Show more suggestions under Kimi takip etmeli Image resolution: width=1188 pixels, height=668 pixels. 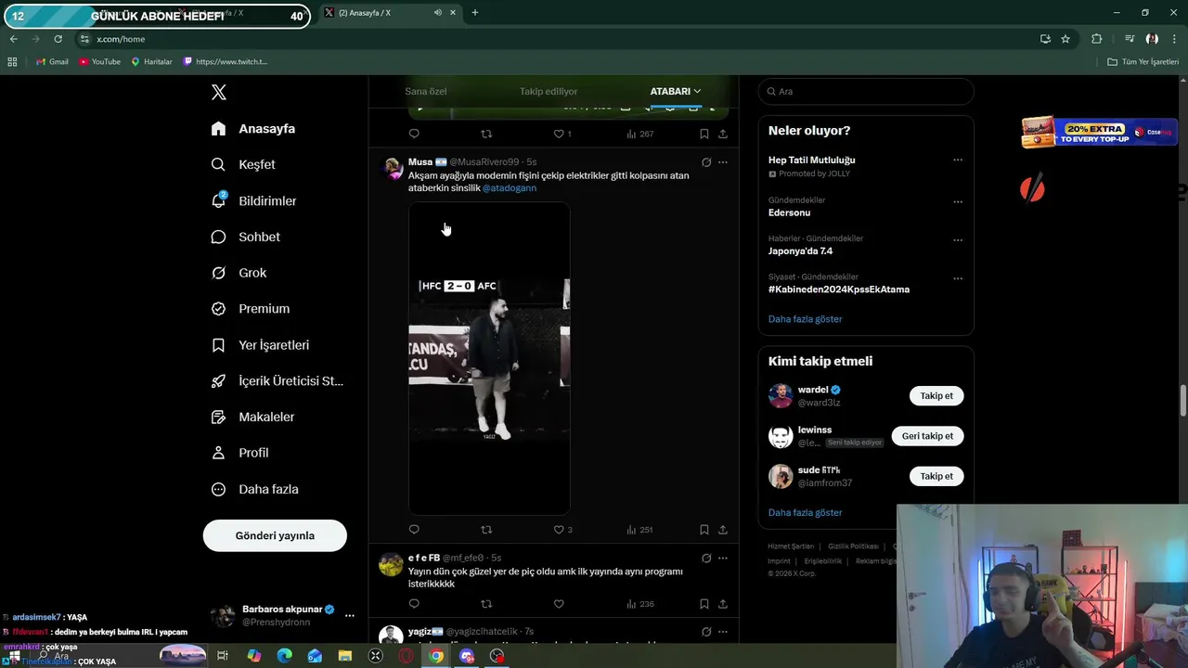[805, 512]
